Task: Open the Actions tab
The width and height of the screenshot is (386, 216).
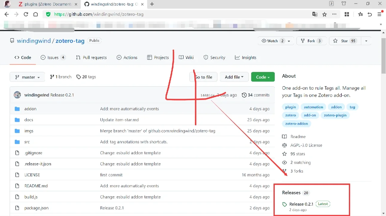Action: click(127, 57)
